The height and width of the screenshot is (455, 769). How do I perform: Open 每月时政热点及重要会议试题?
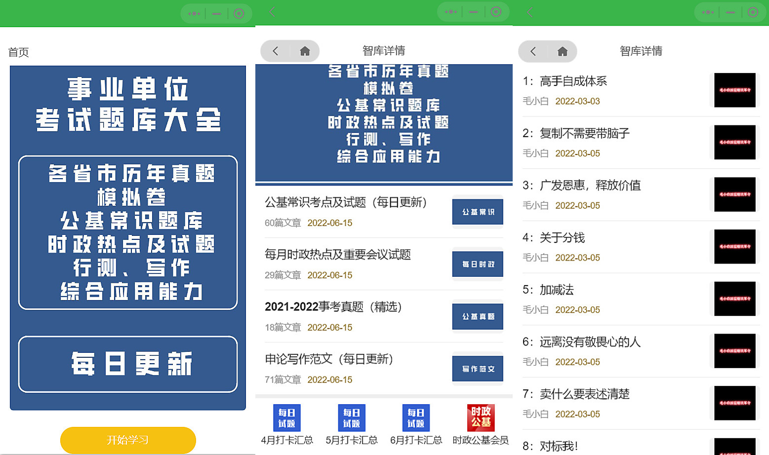(x=338, y=255)
